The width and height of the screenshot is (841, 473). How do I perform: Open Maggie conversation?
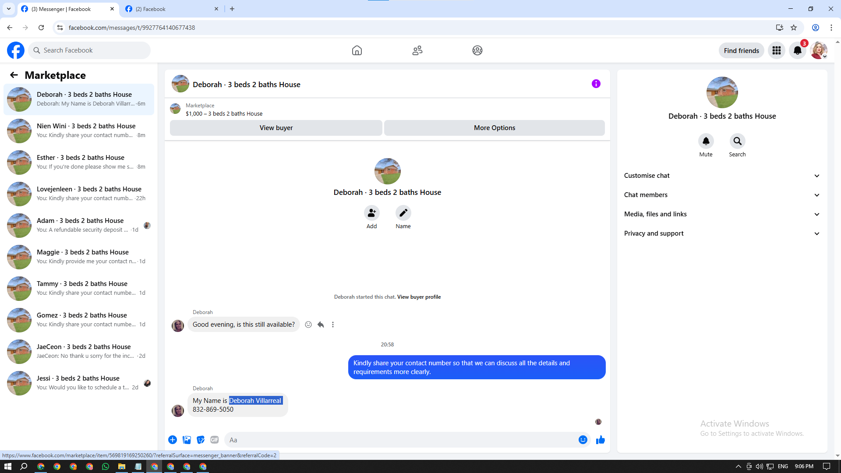[x=79, y=257]
